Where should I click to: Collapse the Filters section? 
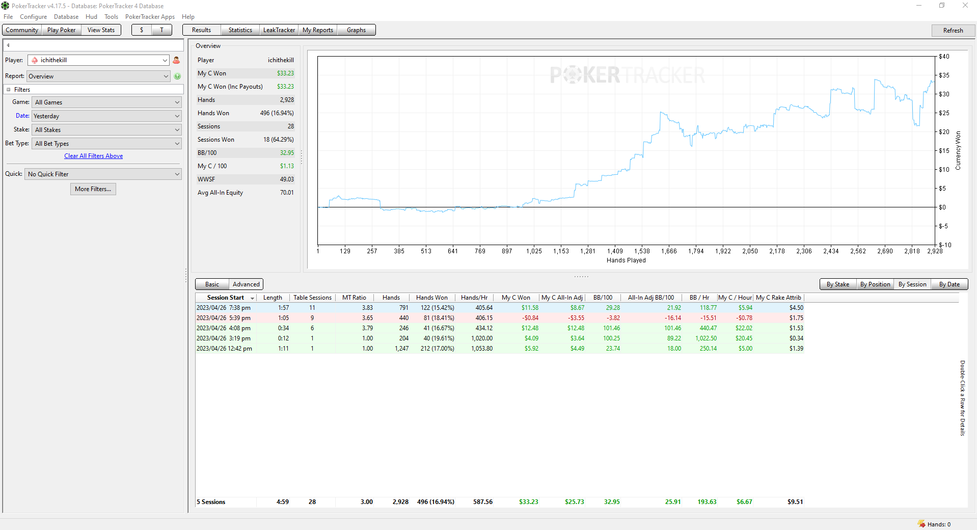coord(9,90)
